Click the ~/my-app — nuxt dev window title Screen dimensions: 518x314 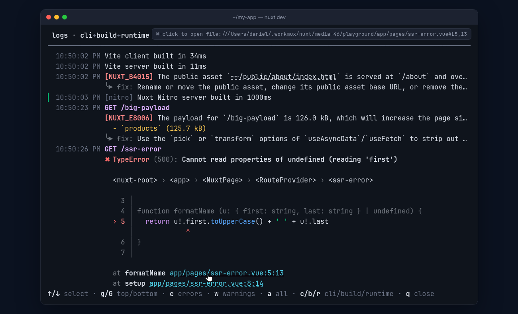click(259, 17)
